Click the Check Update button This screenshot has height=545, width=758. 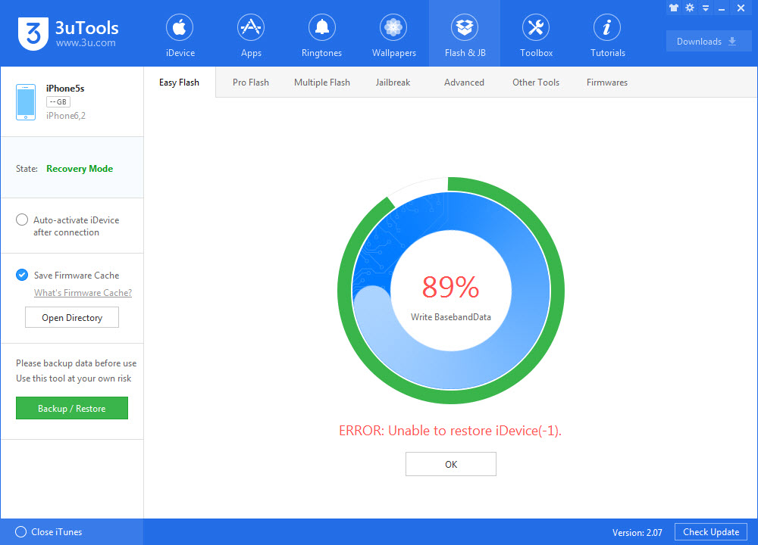[711, 532]
